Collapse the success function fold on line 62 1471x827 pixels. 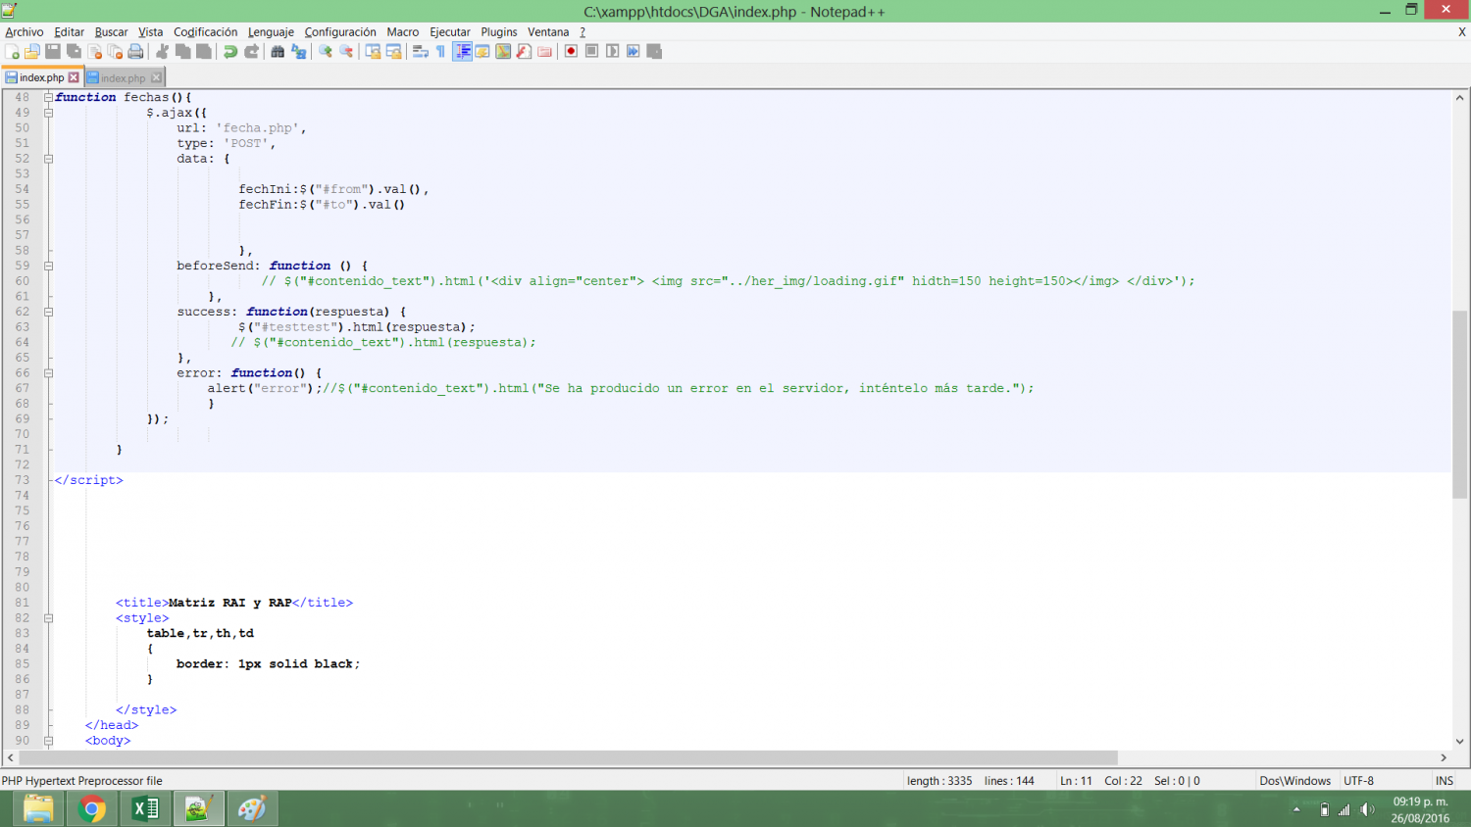pyautogui.click(x=48, y=312)
